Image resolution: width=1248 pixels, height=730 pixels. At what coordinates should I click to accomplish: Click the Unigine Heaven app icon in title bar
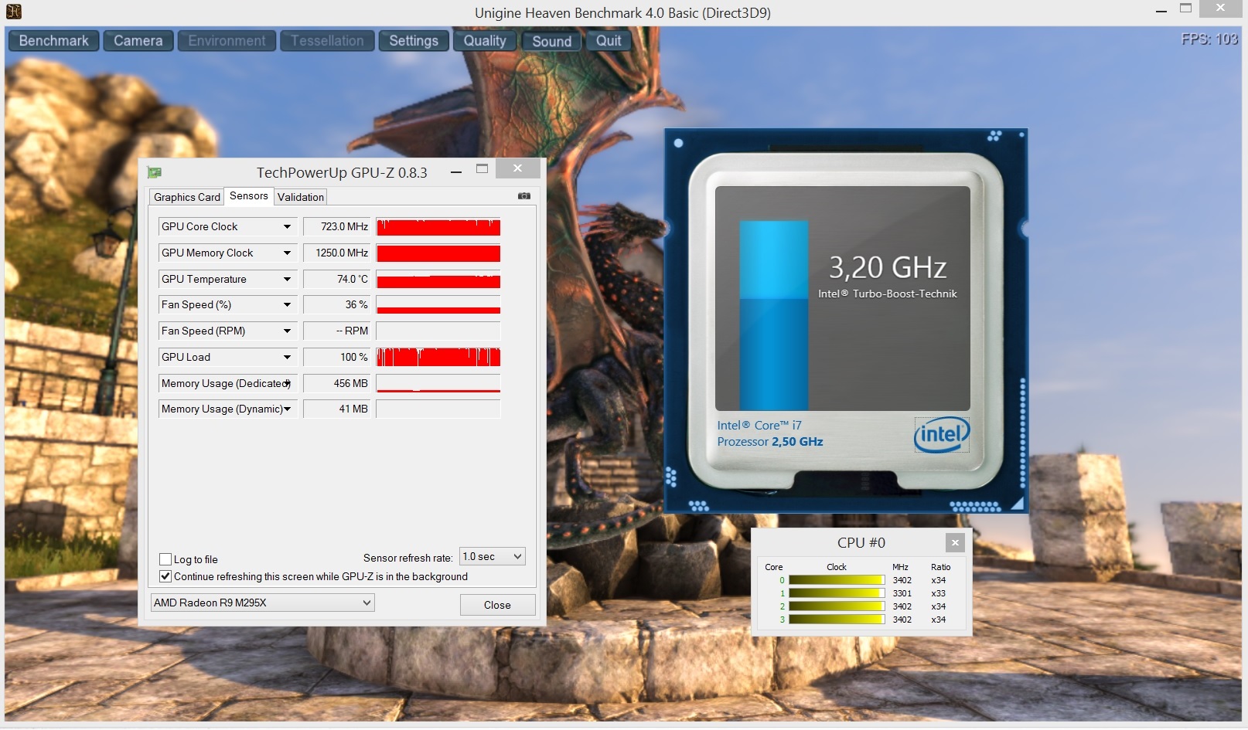coord(13,12)
